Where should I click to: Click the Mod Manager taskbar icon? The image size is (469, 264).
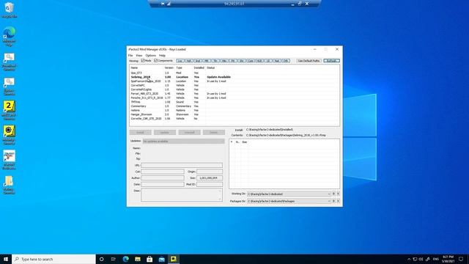click(x=174, y=259)
